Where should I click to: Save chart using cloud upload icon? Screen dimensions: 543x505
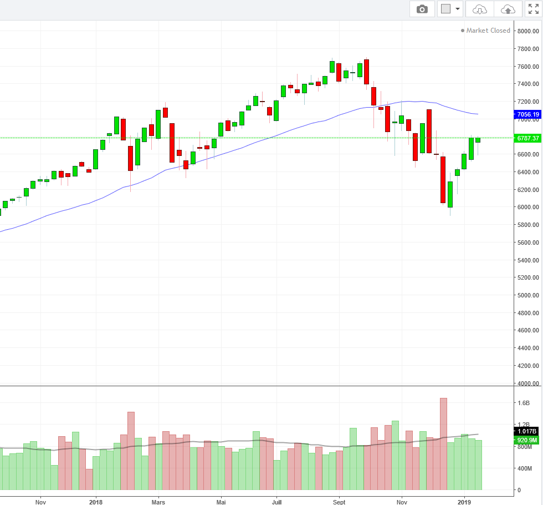click(x=508, y=9)
